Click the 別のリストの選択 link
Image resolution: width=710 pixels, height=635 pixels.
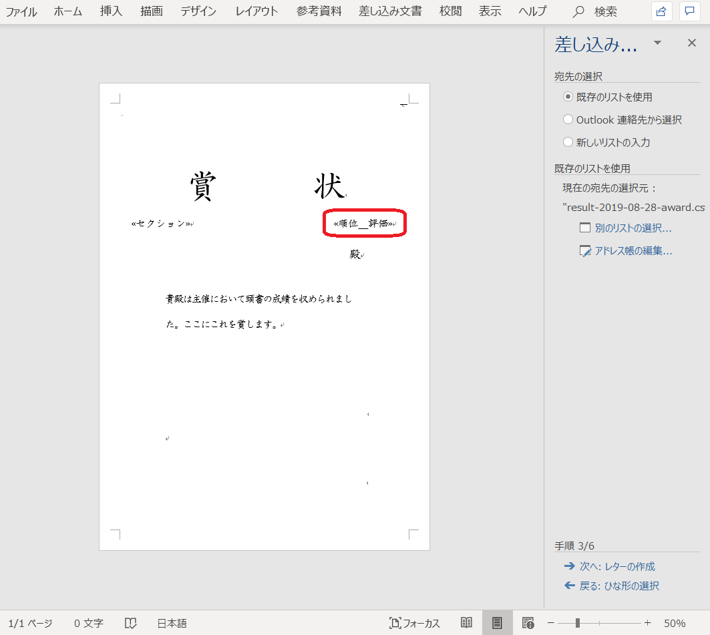(633, 228)
